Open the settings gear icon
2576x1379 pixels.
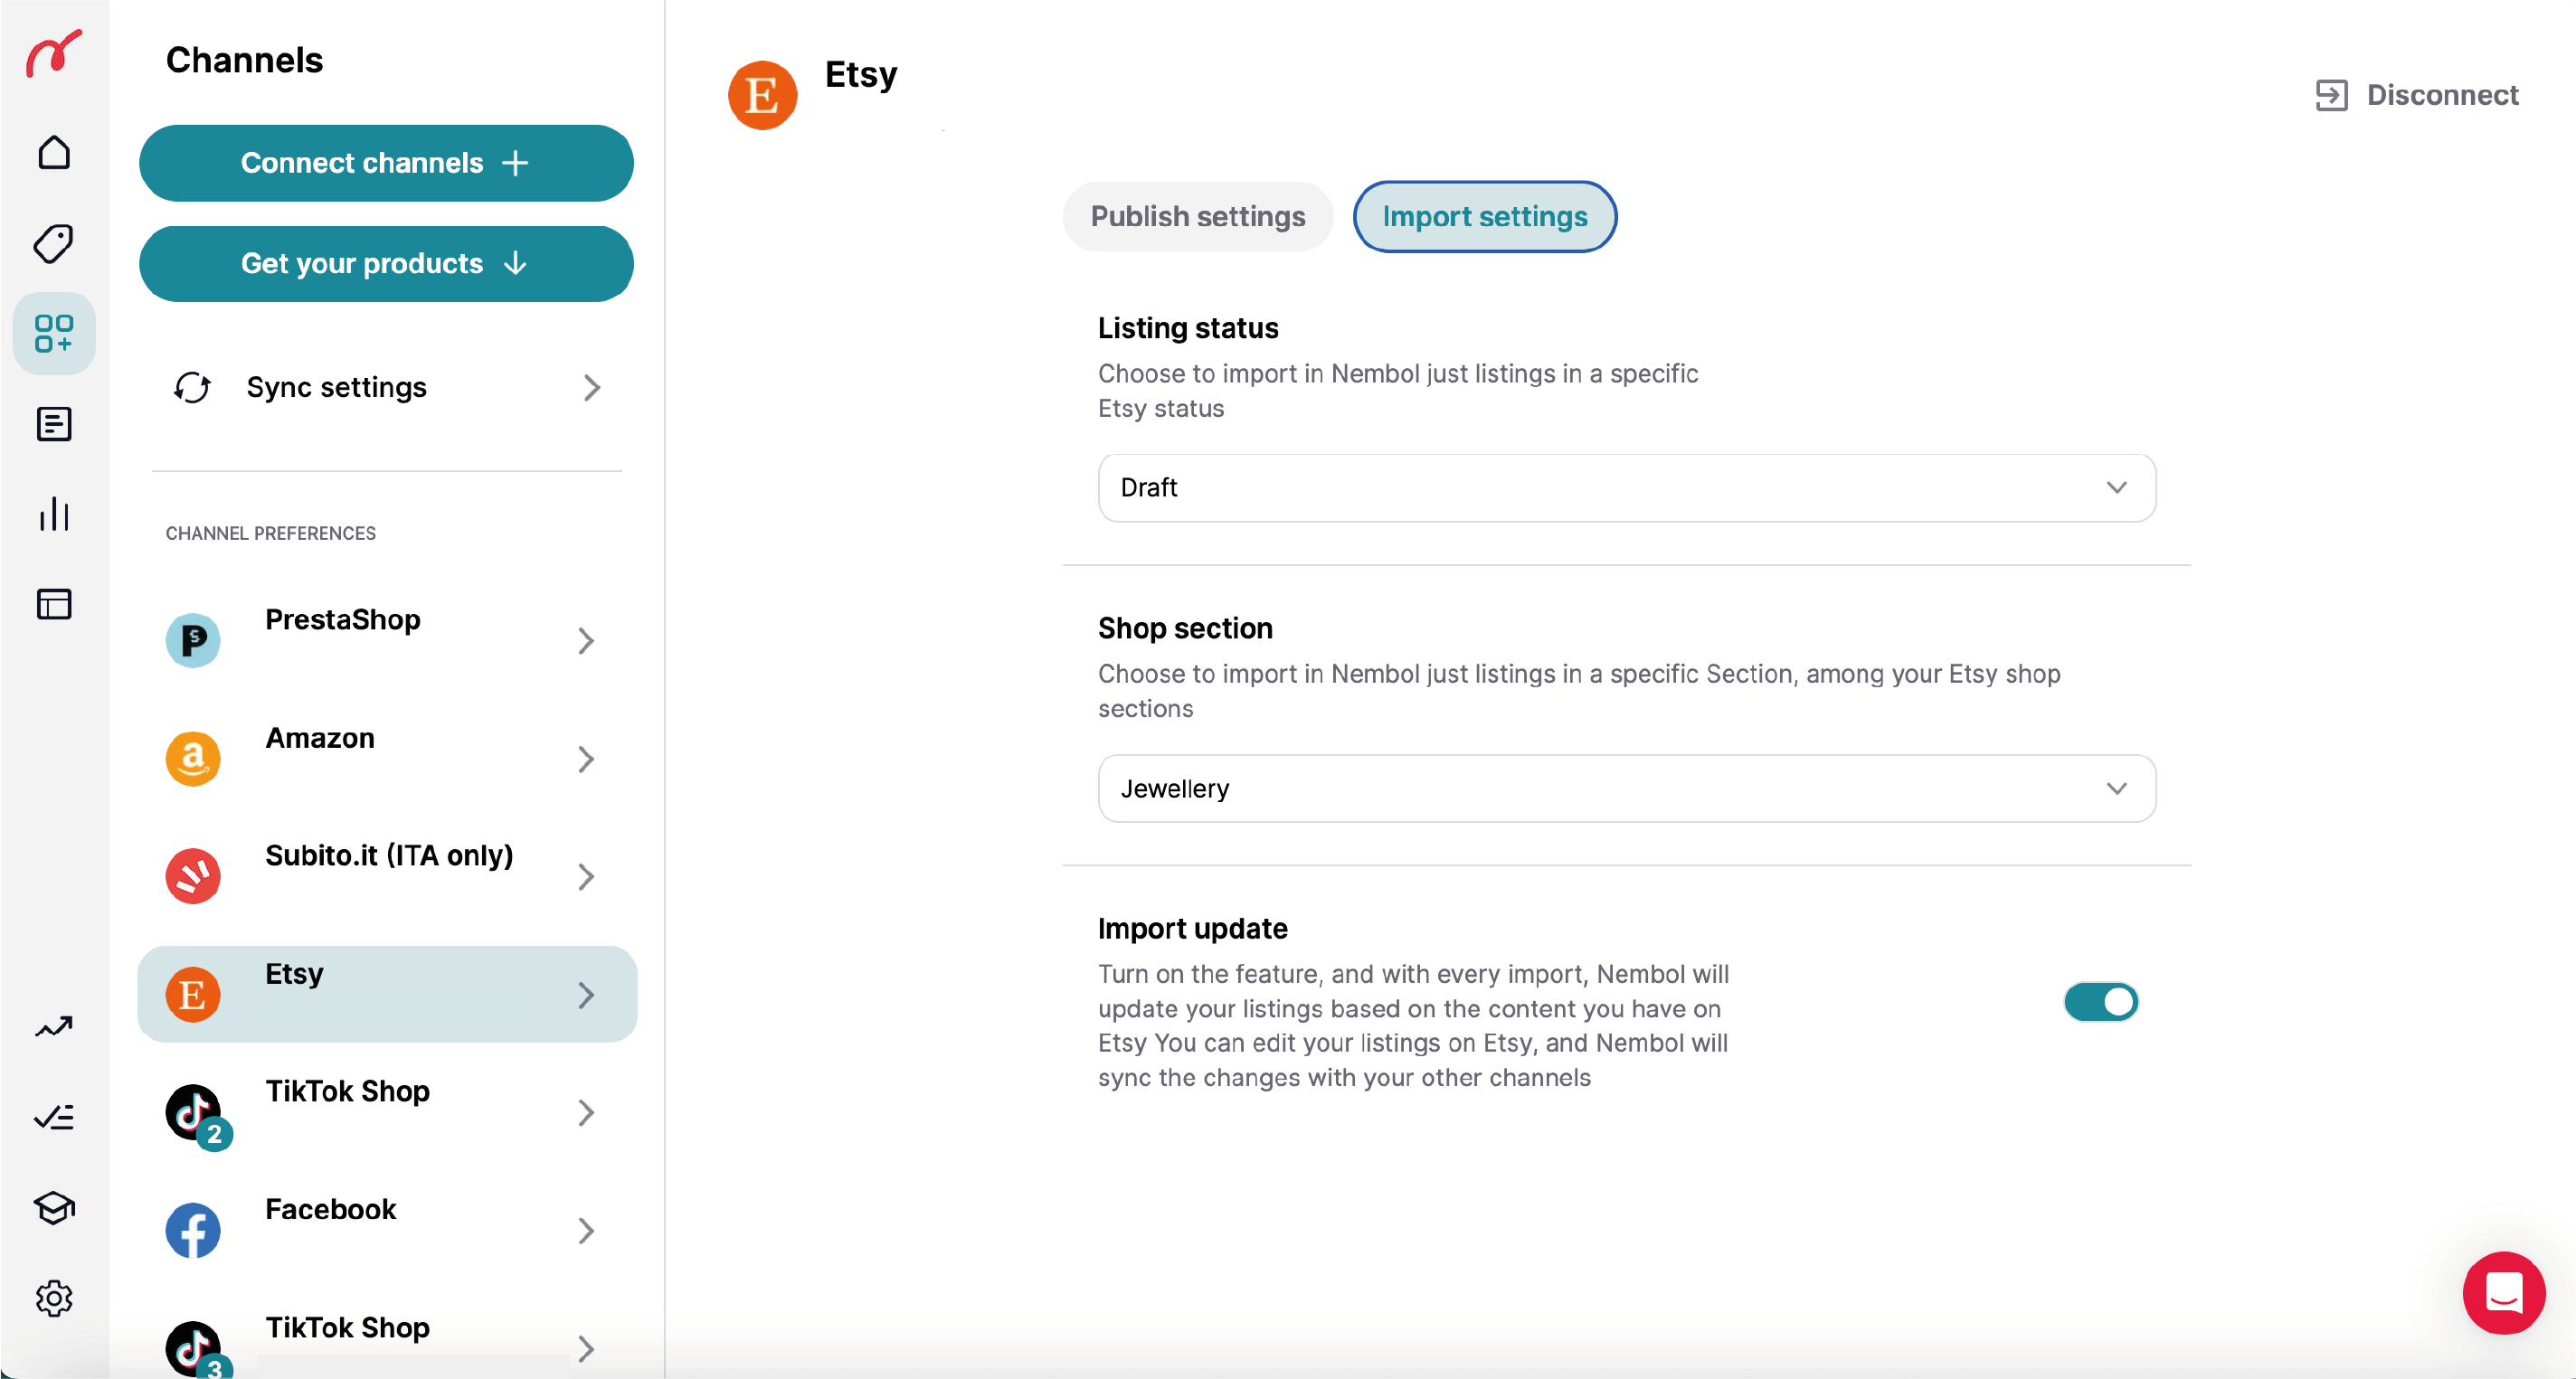tap(54, 1298)
